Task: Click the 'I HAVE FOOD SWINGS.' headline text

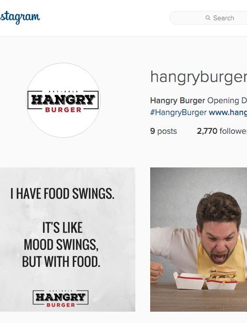Action: pos(62,194)
